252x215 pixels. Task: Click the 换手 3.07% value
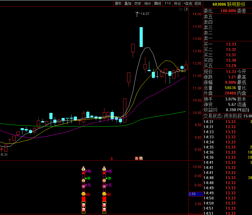[231, 99]
